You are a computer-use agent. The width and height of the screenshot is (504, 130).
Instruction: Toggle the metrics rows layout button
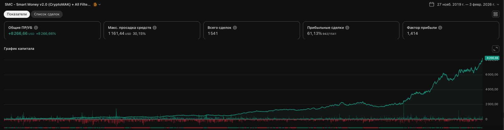(x=496, y=14)
